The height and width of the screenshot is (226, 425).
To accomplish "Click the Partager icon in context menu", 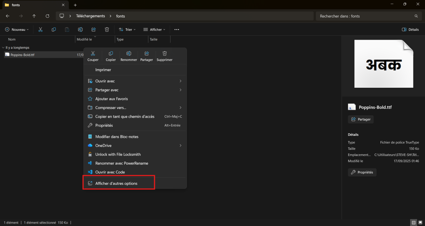I will point(147,53).
